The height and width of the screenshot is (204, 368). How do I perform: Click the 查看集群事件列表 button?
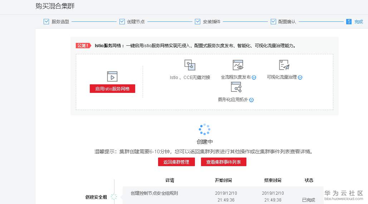click(x=224, y=162)
